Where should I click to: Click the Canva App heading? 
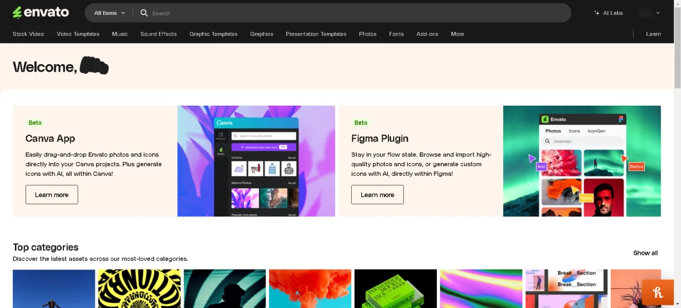(x=50, y=138)
